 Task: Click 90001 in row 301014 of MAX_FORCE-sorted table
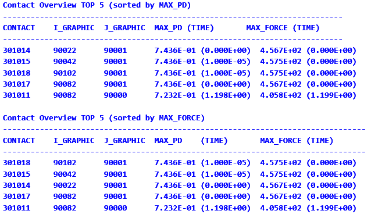(x=116, y=185)
